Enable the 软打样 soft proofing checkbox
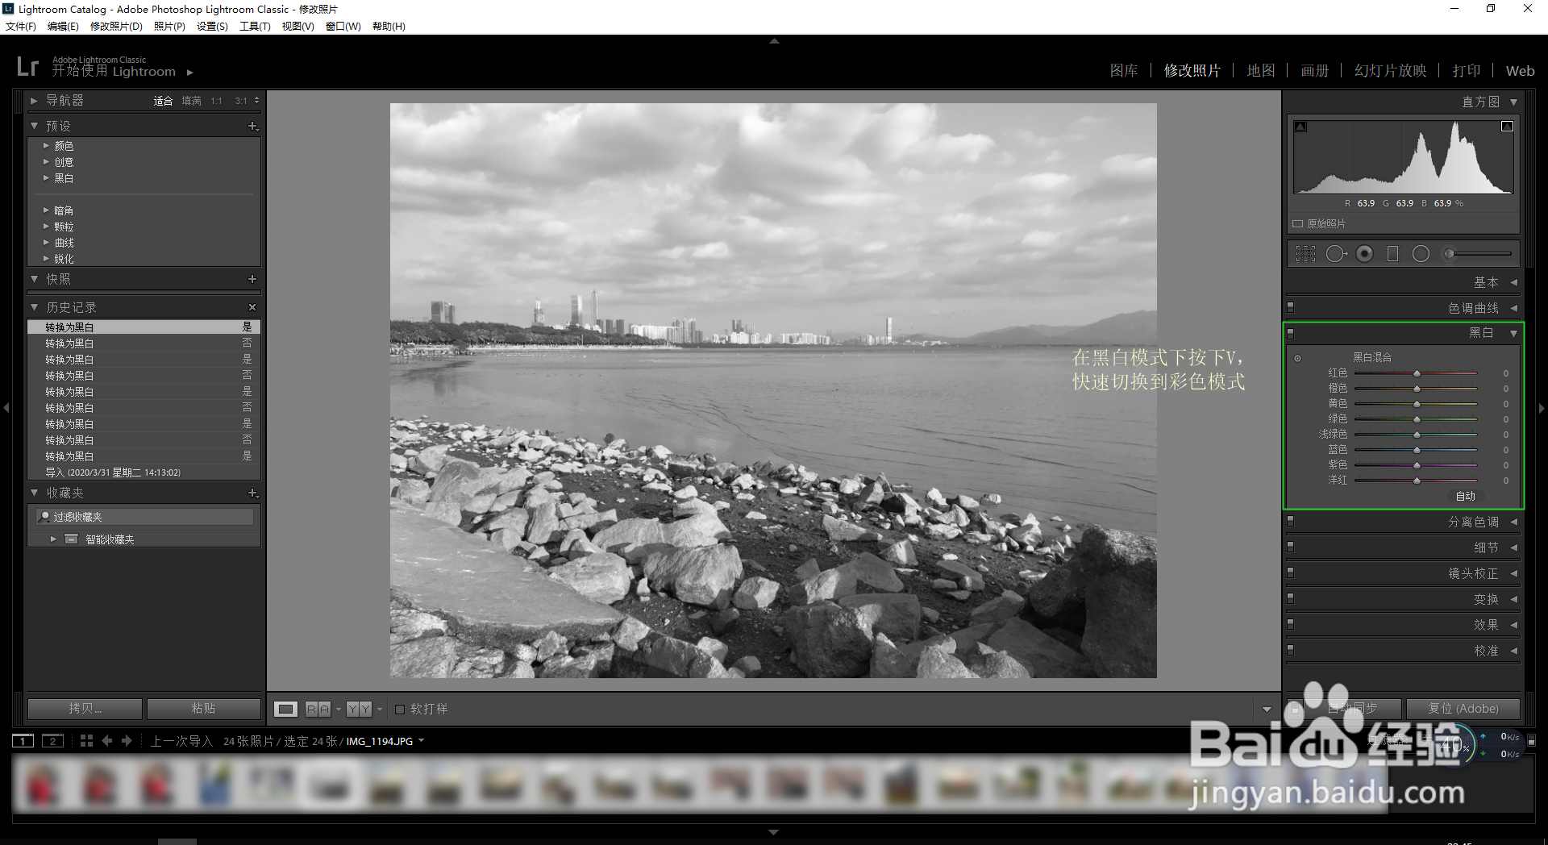The width and height of the screenshot is (1548, 845). 401,709
